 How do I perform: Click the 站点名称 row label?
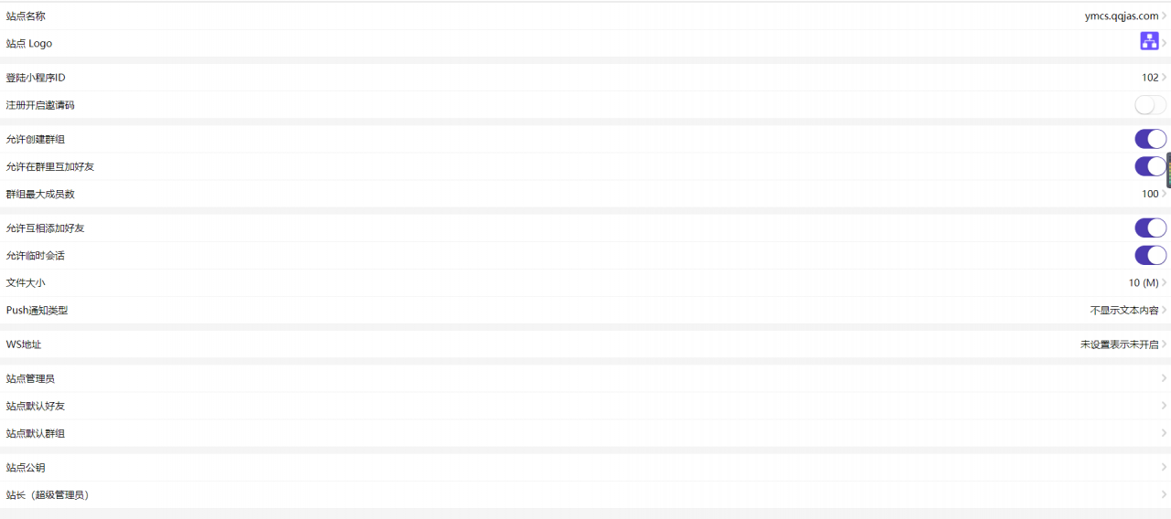(x=26, y=16)
